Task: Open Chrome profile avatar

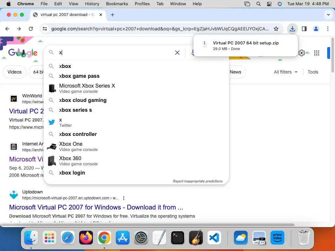Action: tap(316, 29)
